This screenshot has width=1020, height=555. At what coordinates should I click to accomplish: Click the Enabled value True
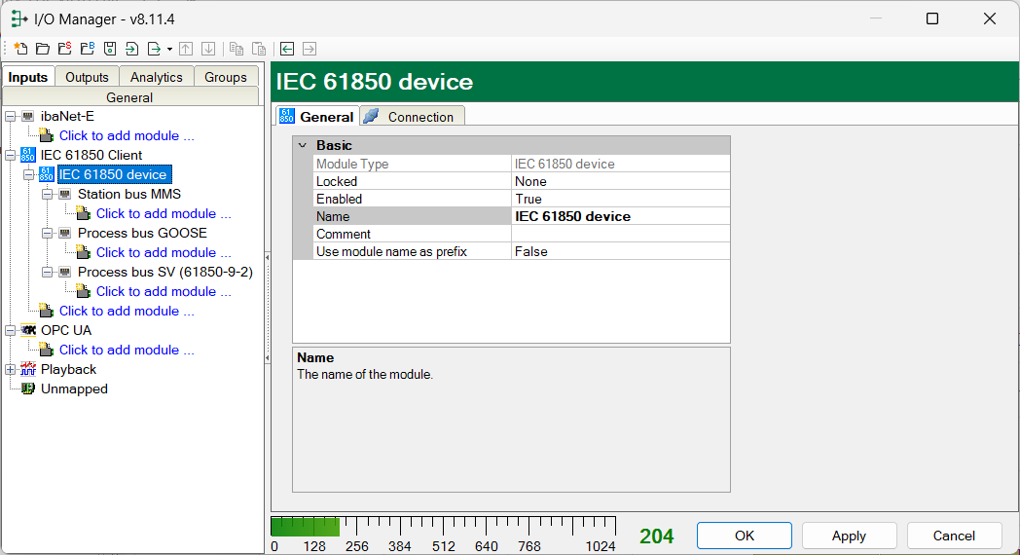(x=621, y=199)
